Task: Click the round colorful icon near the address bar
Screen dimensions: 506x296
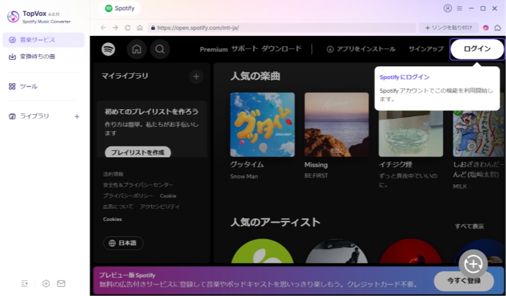Action: (486, 28)
